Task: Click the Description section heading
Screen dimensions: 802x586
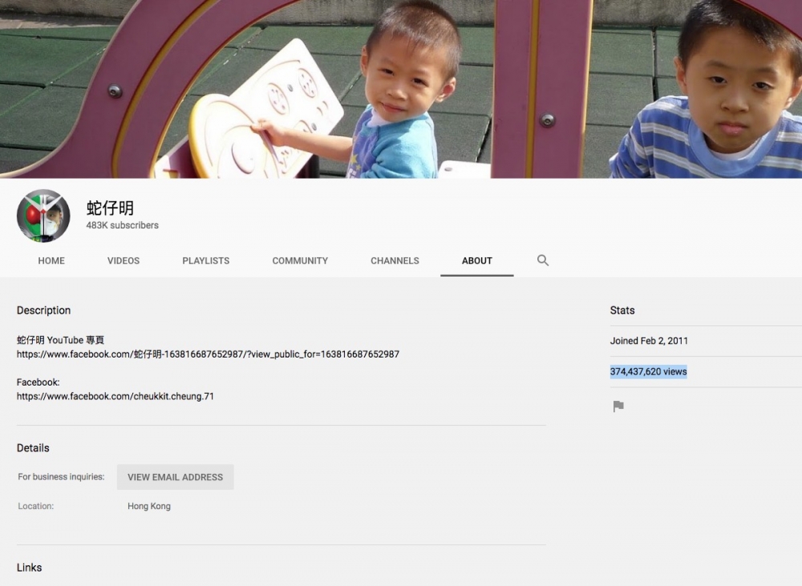Action: point(44,310)
